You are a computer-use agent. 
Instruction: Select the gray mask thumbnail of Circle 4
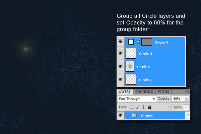click(147, 42)
